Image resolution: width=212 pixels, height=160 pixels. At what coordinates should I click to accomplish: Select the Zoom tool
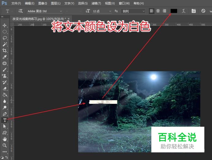click(5, 145)
